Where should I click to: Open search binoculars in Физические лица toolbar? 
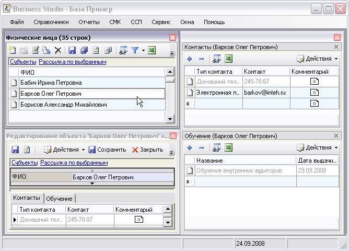click(x=123, y=50)
